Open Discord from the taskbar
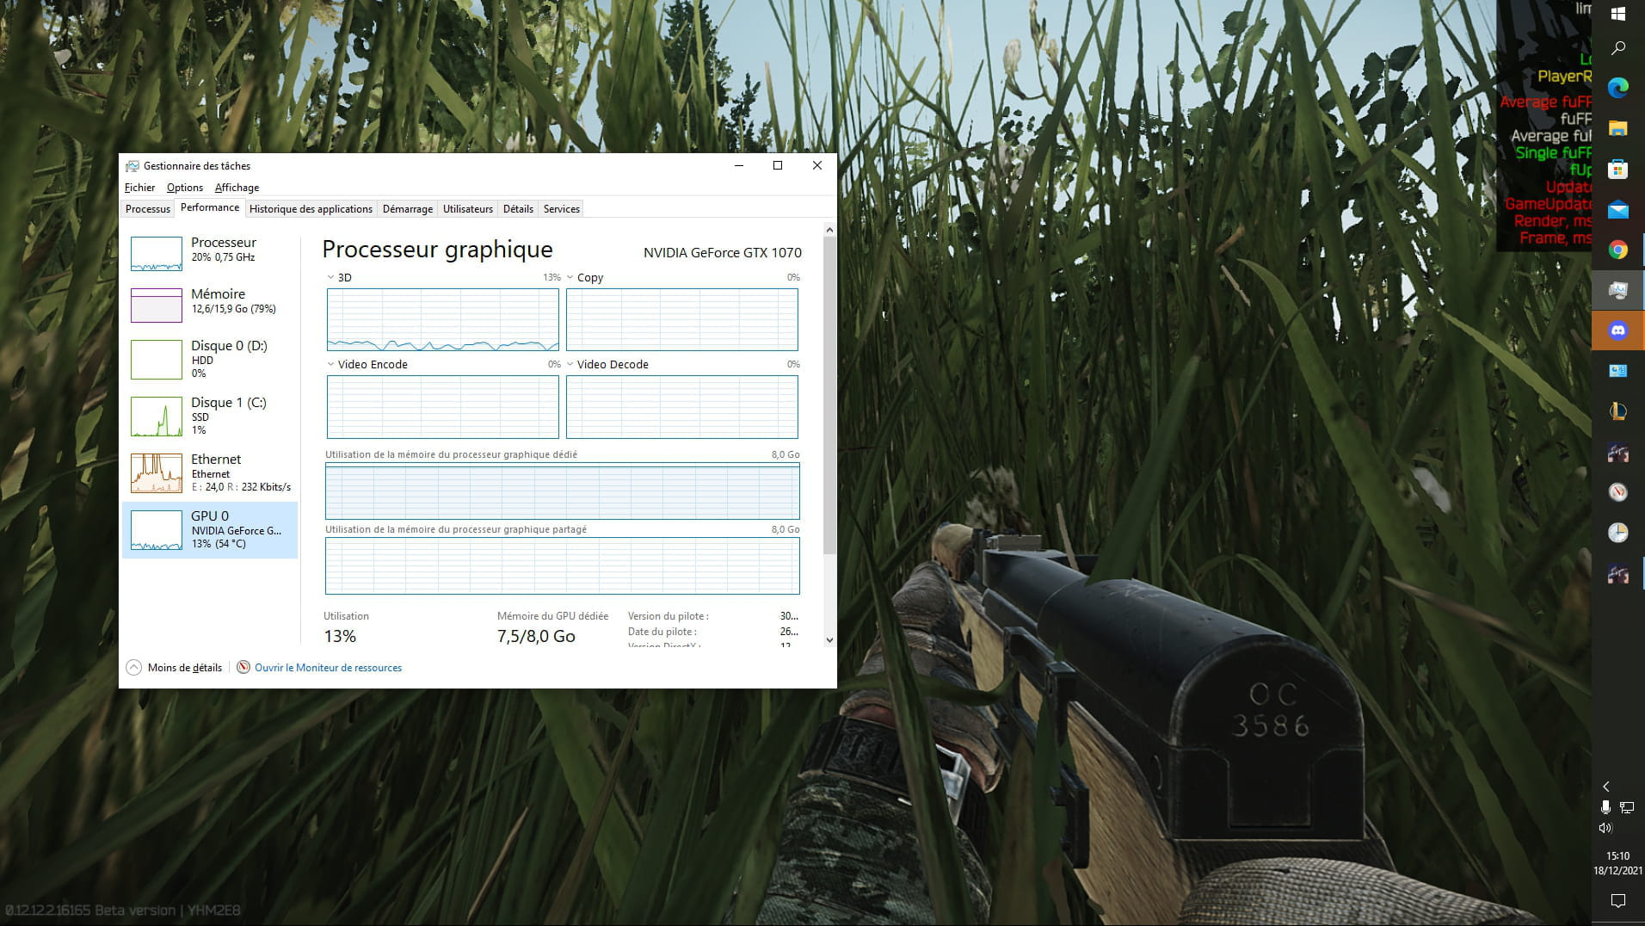The height and width of the screenshot is (926, 1645). 1617,330
